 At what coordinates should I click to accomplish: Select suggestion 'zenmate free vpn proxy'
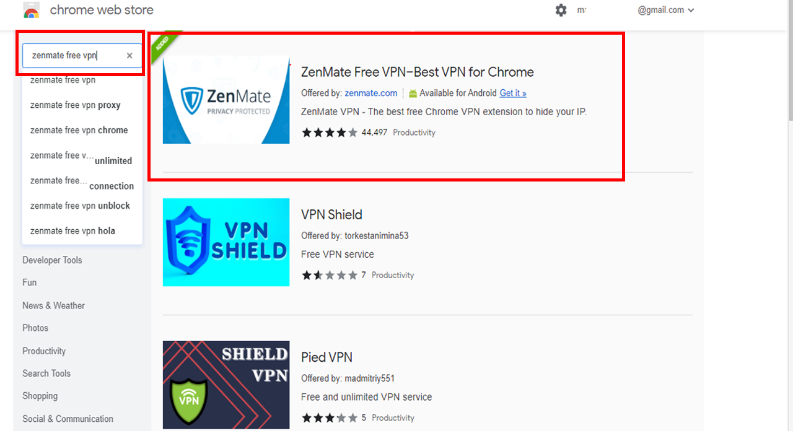pyautogui.click(x=76, y=105)
